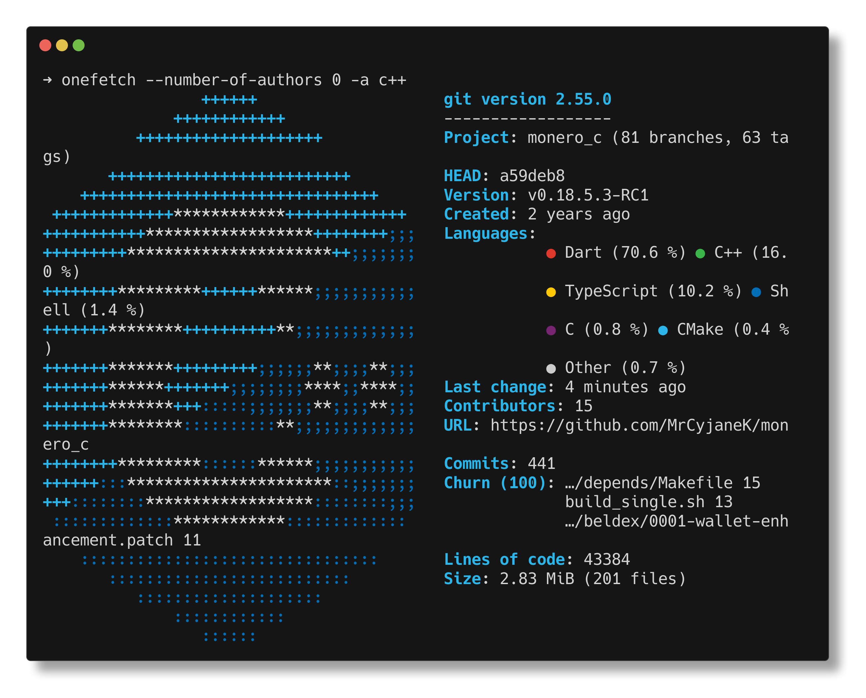The width and height of the screenshot is (866, 698).
Task: Click '…/beldex/0001-wallet-enh' churn entry
Action: [676, 522]
